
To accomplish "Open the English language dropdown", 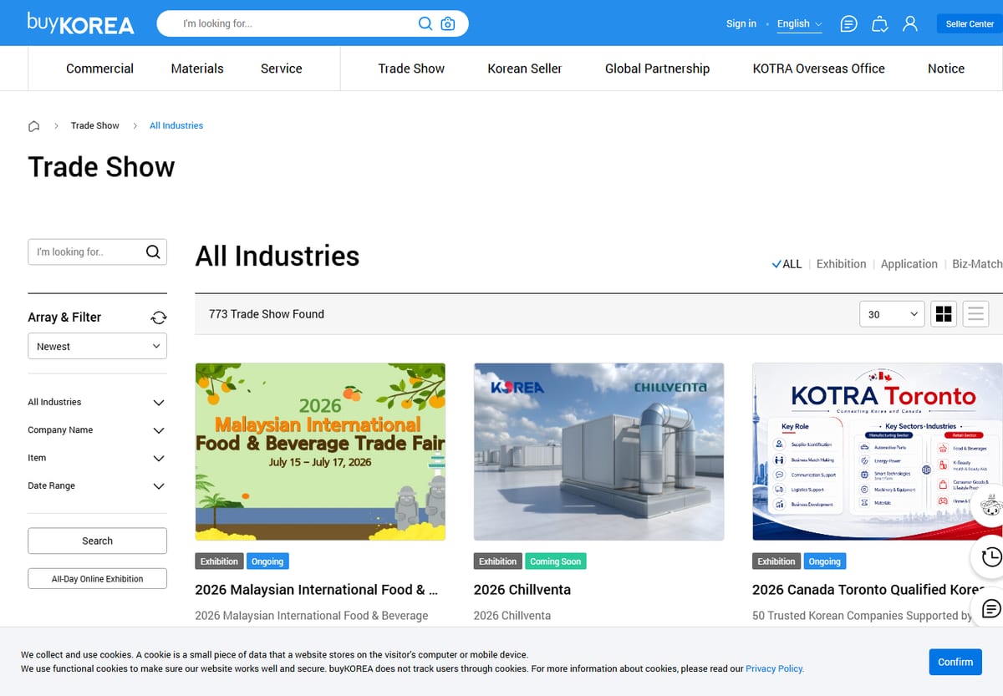I will tap(799, 24).
